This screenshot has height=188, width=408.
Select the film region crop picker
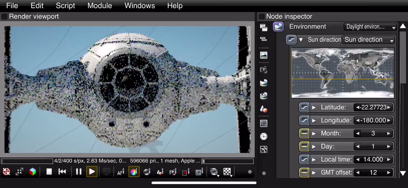(x=199, y=172)
